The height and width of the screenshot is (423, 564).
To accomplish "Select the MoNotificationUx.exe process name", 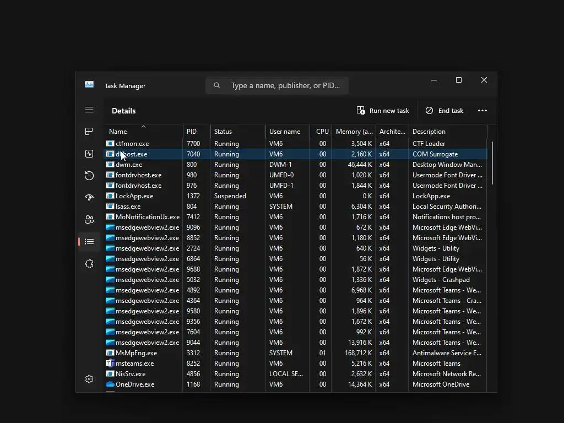I will [x=148, y=217].
